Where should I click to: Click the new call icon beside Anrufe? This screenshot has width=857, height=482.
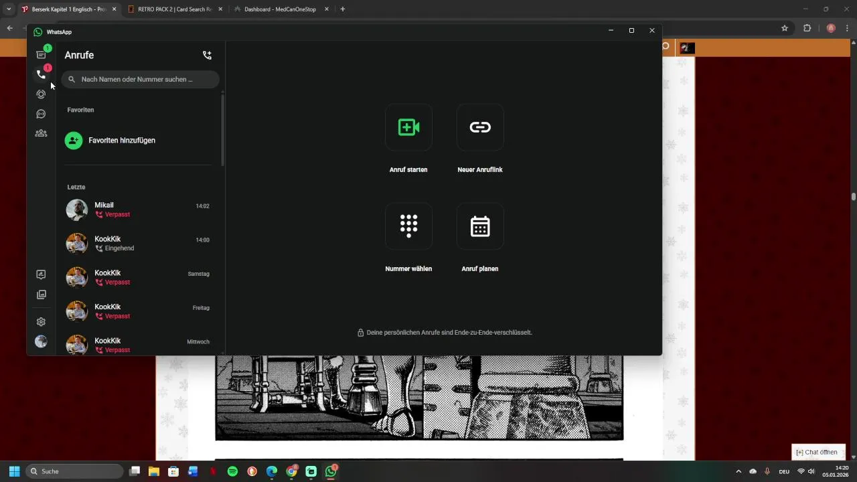click(x=207, y=56)
